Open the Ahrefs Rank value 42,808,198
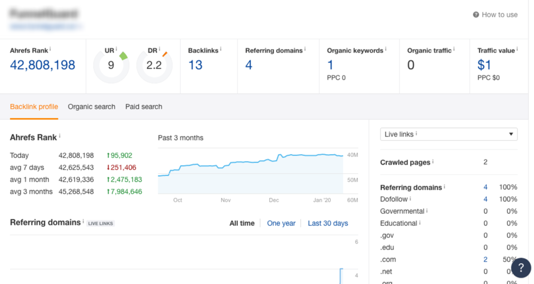 [43, 65]
